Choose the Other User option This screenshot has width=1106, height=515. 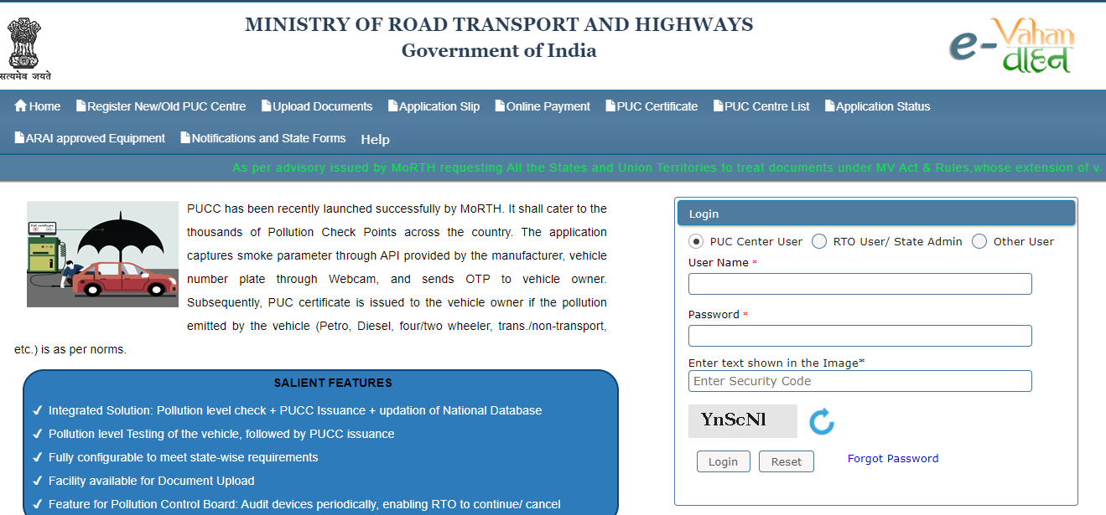[x=979, y=240]
